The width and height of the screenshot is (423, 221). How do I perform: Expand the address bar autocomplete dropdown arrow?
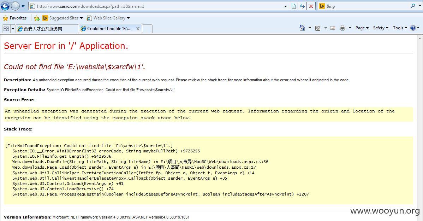286,6
